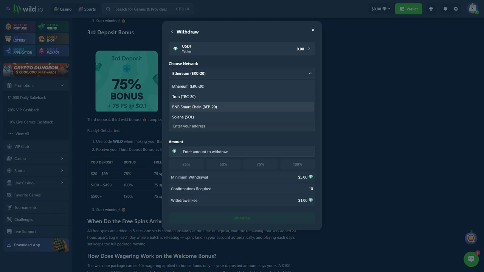Open the USDT Tether currency selector
The height and width of the screenshot is (272, 484).
click(242, 49)
